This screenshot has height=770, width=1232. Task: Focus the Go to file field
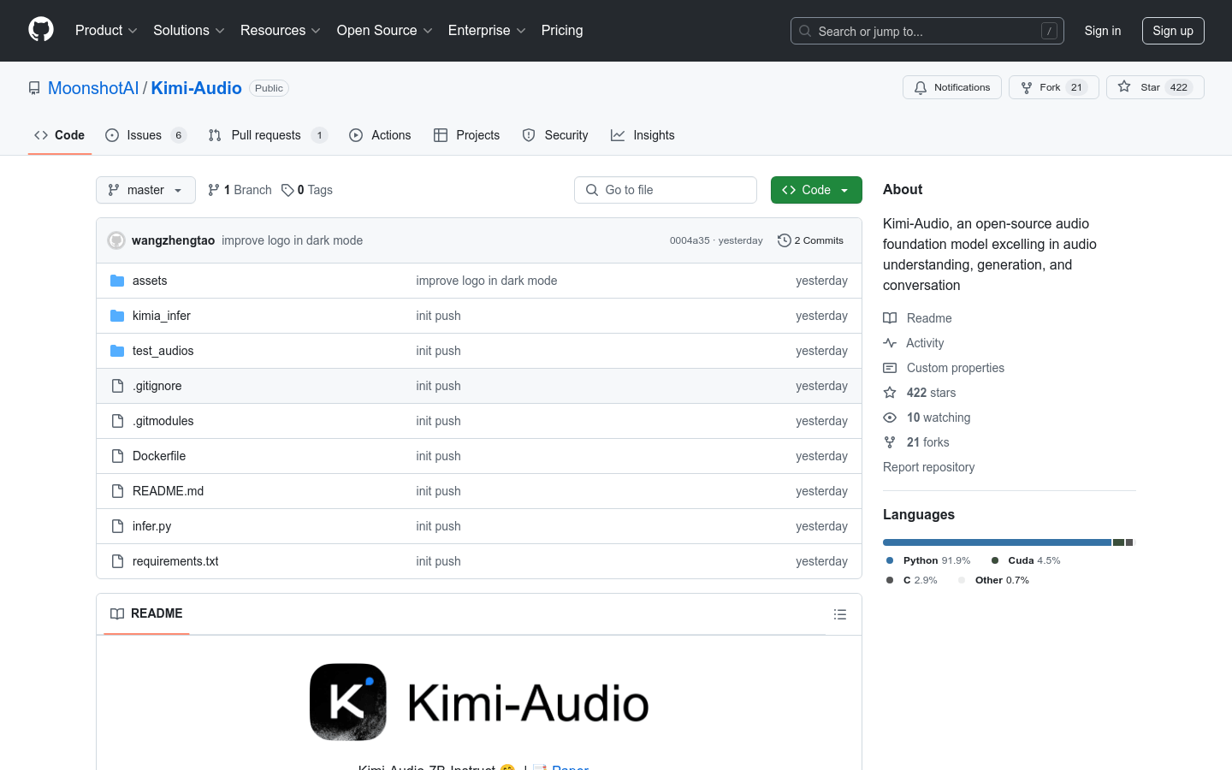tap(666, 190)
